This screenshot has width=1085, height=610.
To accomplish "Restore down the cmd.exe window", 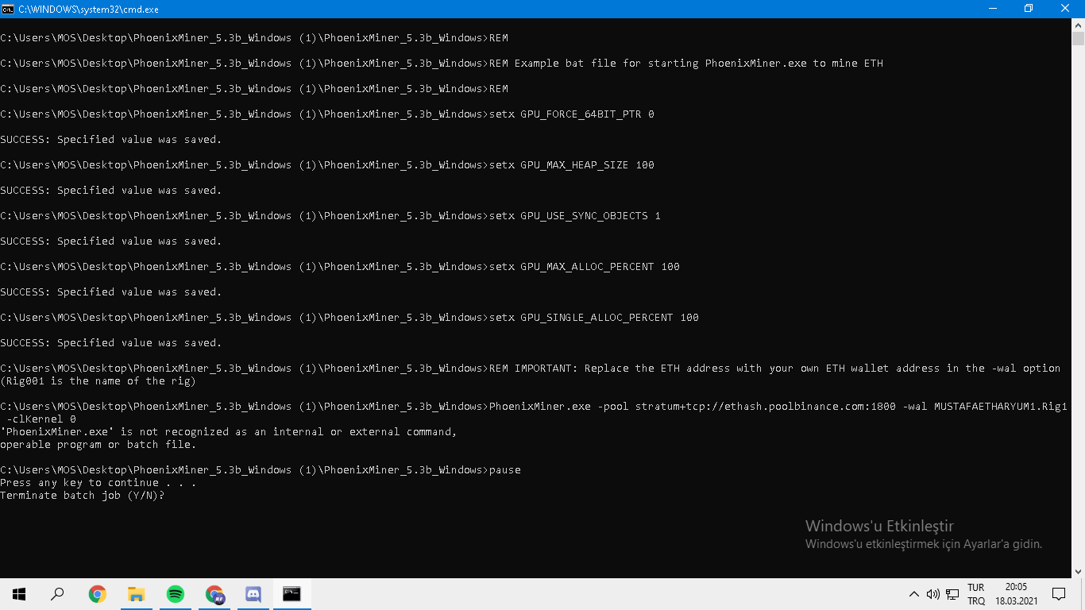I will point(1029,8).
